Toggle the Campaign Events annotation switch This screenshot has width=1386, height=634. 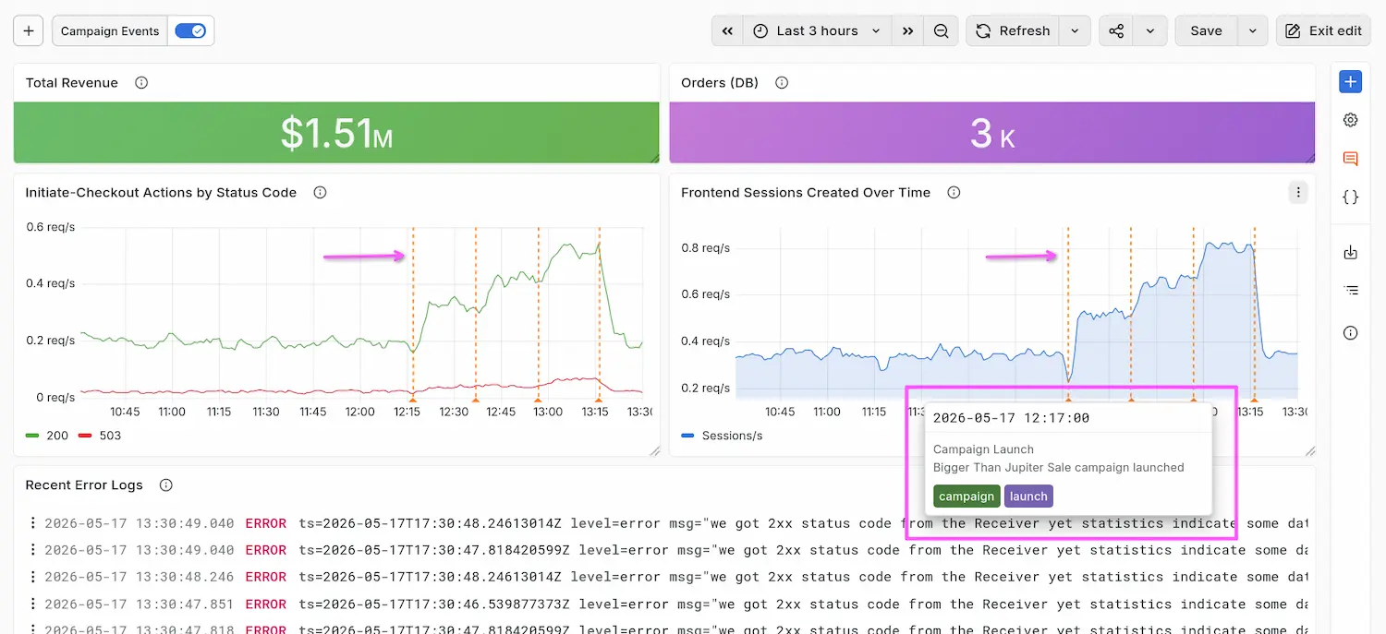point(190,30)
